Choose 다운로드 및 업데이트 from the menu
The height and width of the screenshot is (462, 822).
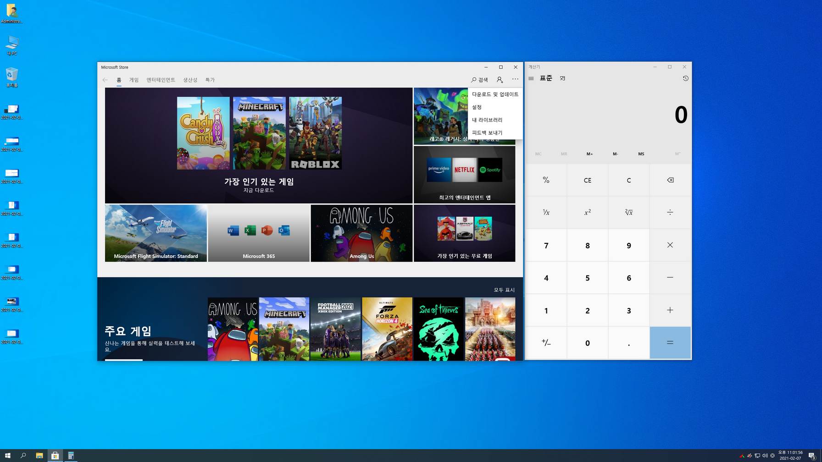[x=495, y=94]
